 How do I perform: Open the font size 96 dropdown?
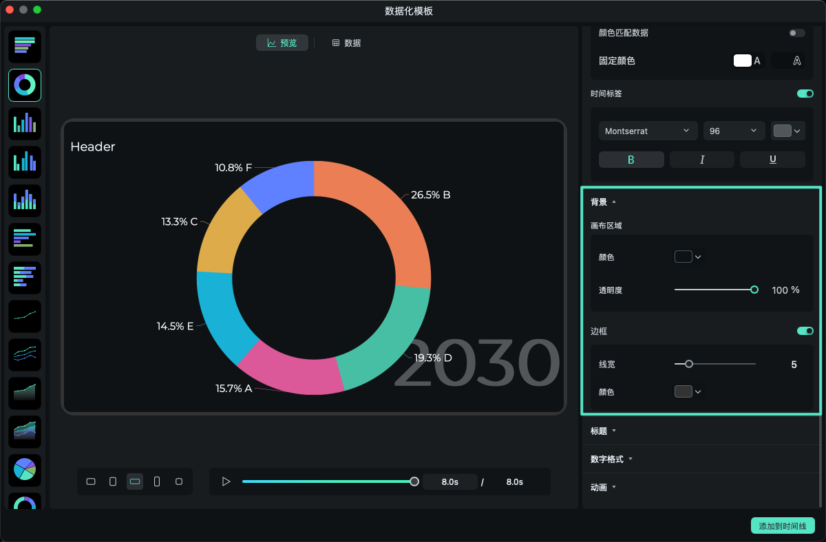(x=734, y=131)
